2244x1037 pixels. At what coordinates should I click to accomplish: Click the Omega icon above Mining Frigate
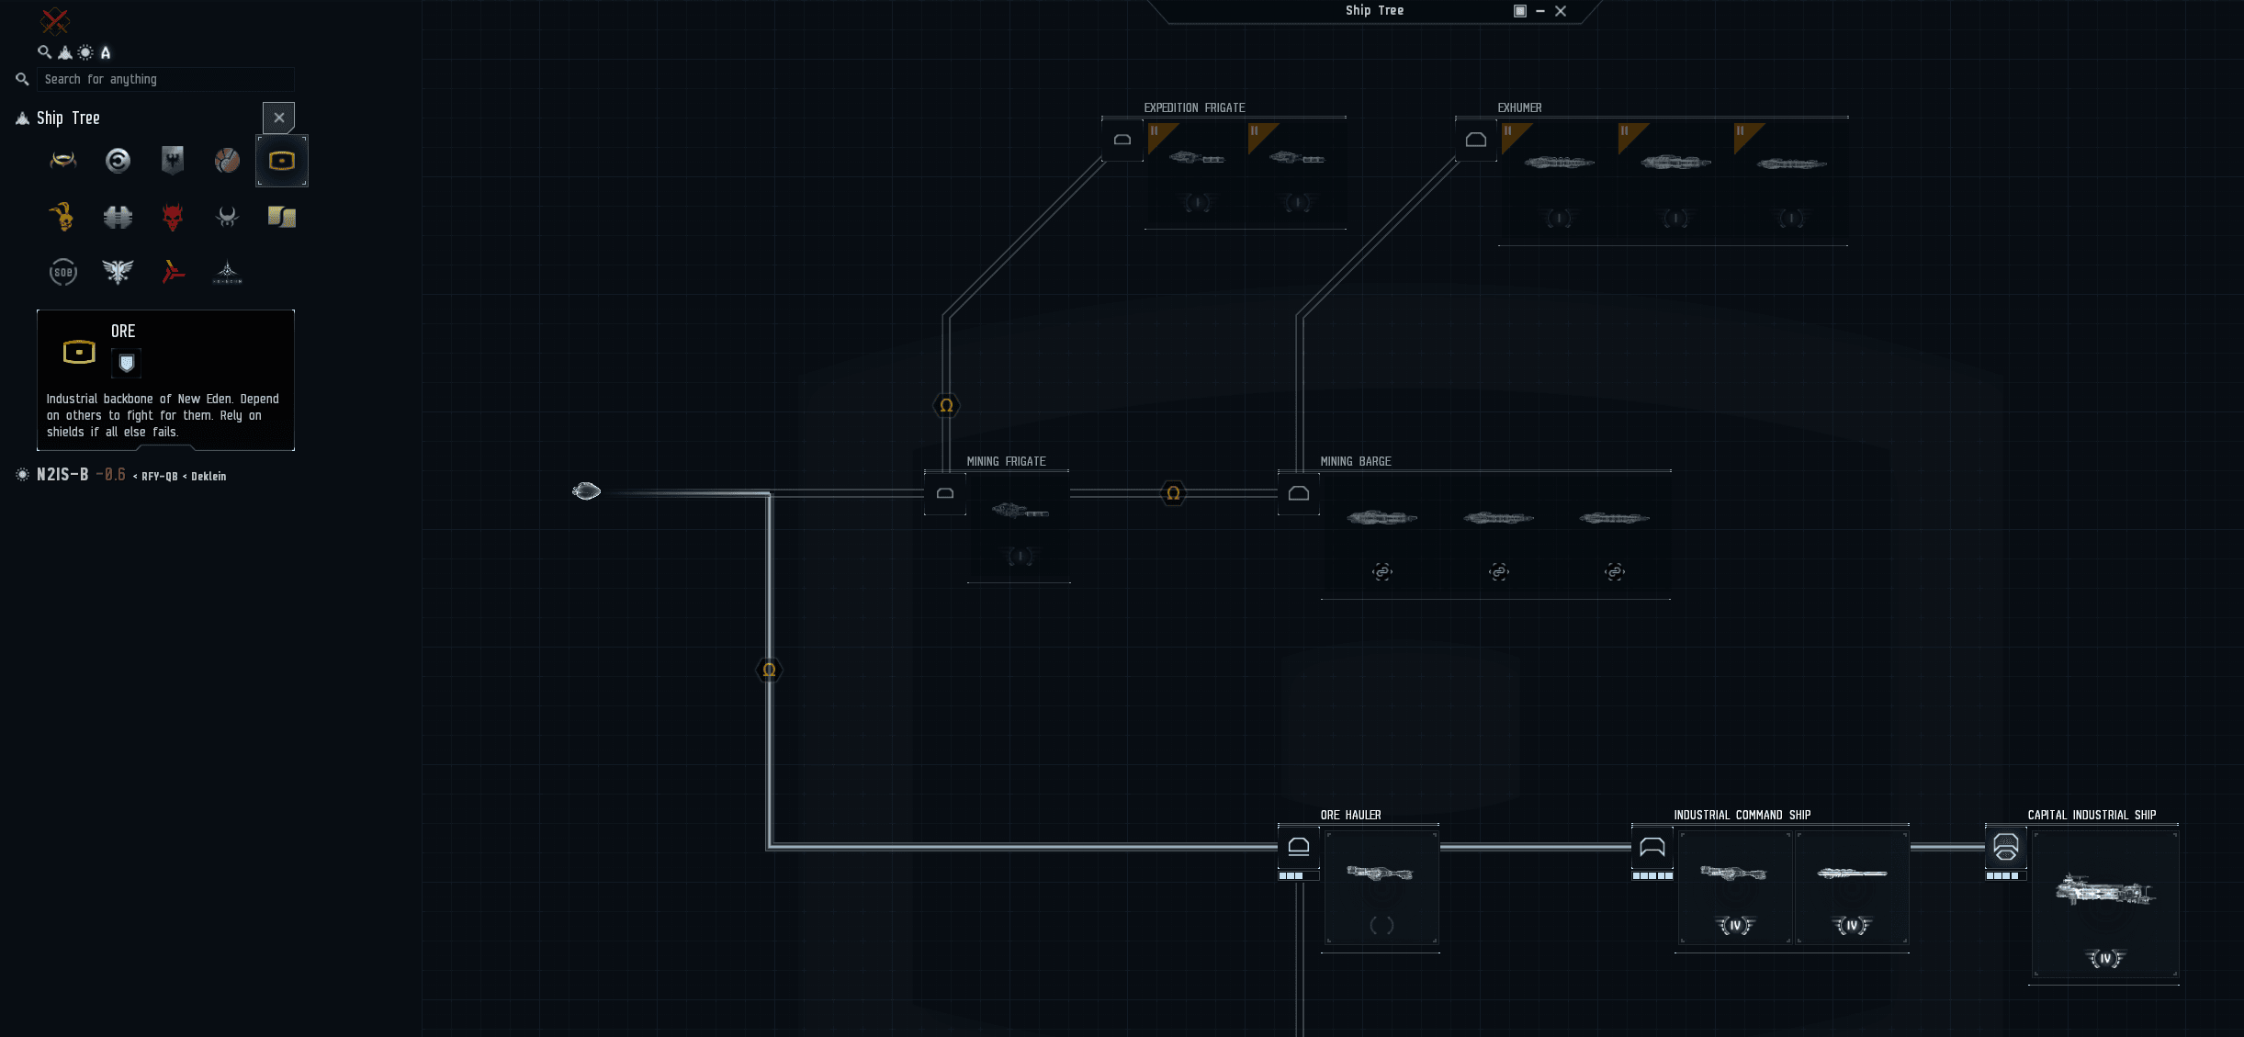(x=946, y=405)
